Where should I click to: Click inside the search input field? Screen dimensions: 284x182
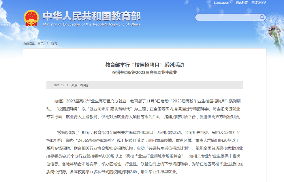225,17
